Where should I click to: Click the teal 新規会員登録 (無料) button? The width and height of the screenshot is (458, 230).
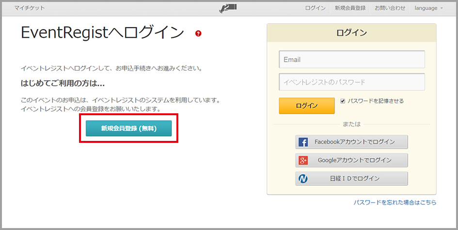[128, 128]
